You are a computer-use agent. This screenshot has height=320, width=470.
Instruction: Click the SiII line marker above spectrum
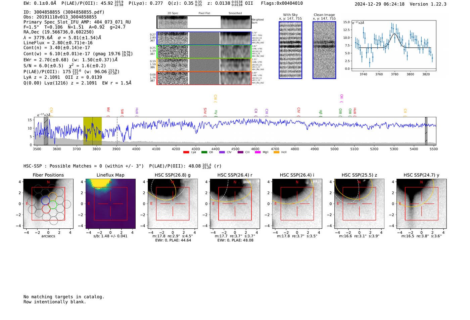click(x=122, y=112)
